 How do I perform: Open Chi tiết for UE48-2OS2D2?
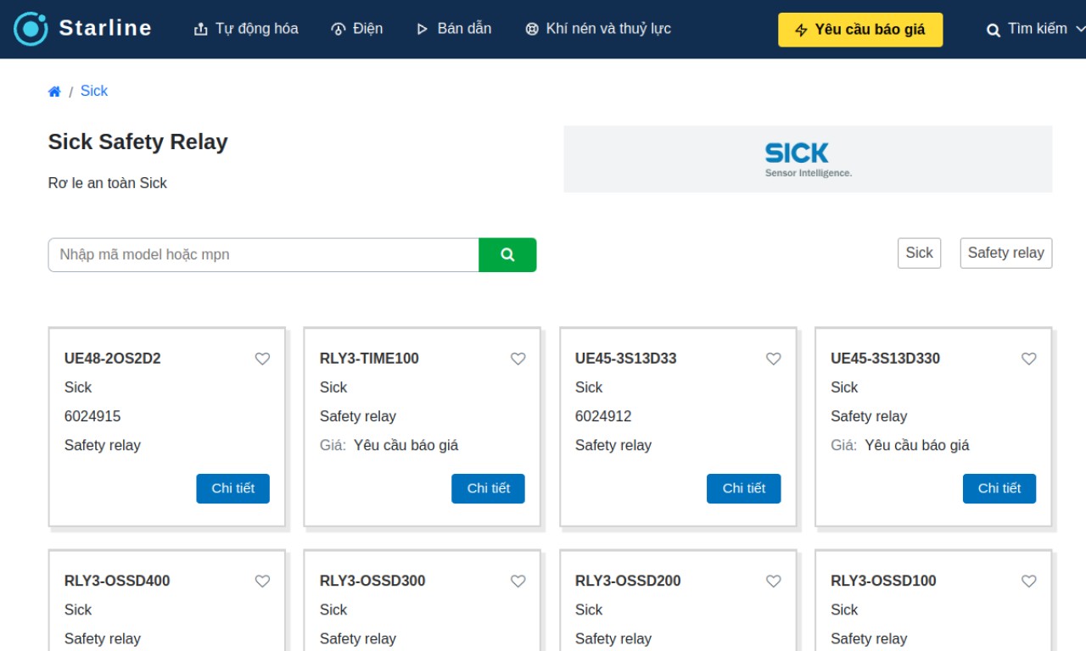232,488
